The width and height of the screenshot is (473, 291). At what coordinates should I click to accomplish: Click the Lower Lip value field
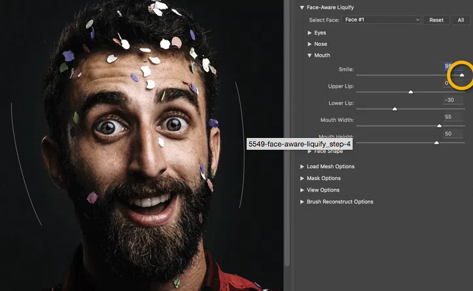(x=453, y=100)
